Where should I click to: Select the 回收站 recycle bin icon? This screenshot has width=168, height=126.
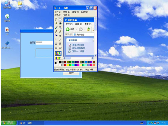click(x=7, y=18)
